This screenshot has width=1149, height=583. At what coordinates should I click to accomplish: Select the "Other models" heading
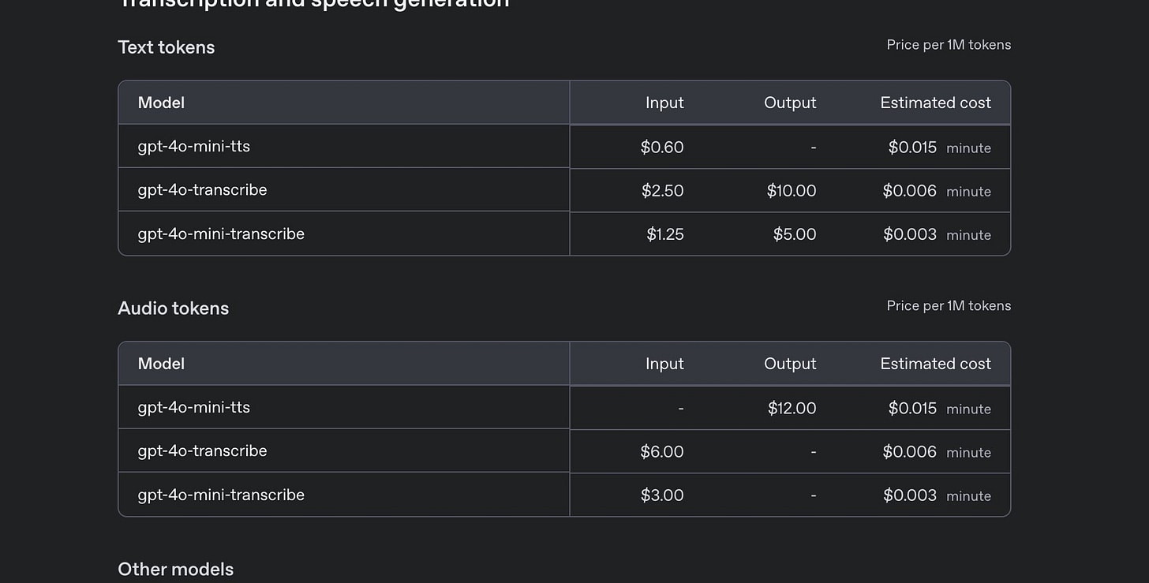175,570
